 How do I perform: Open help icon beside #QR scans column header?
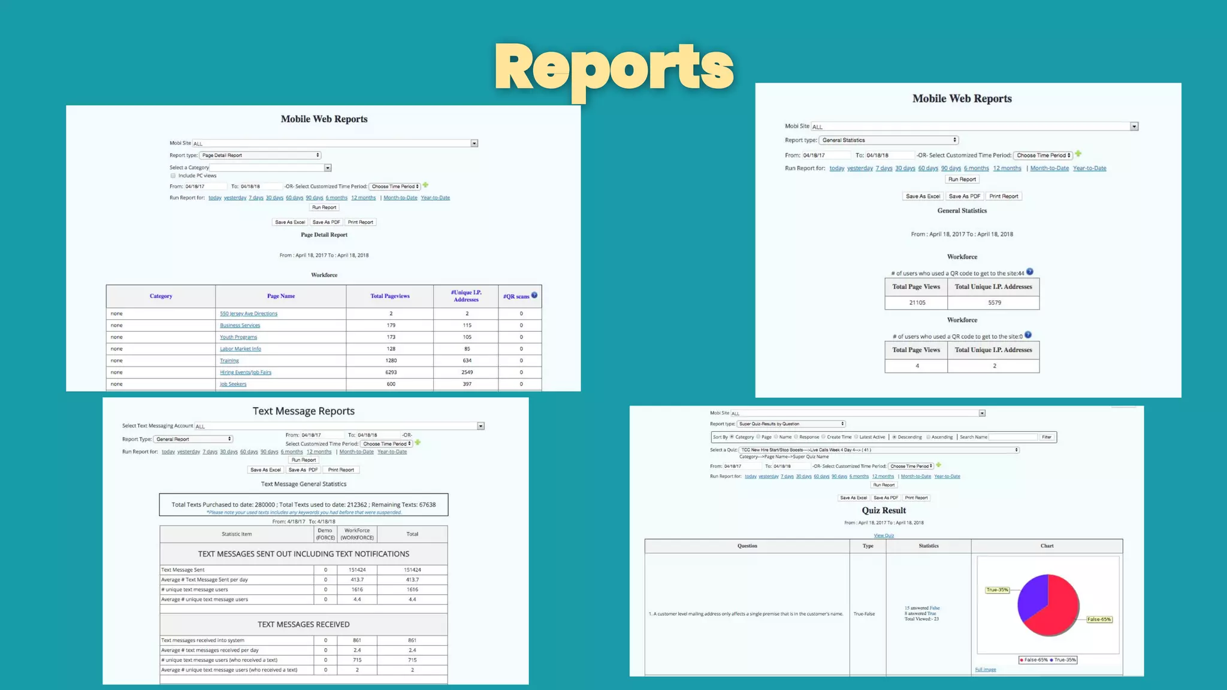click(x=534, y=295)
